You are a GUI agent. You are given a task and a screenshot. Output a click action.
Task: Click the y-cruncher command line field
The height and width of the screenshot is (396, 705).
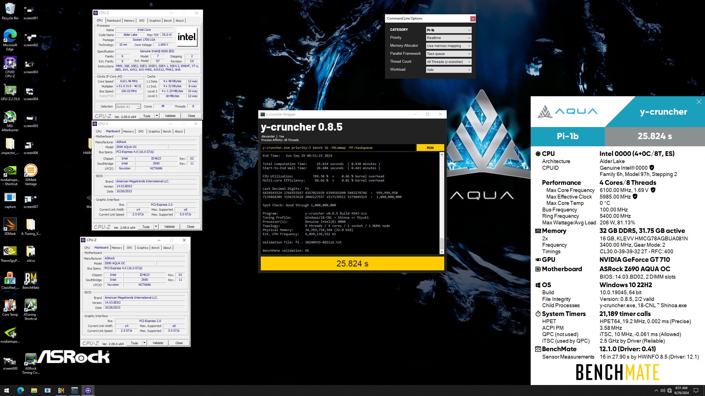338,148
